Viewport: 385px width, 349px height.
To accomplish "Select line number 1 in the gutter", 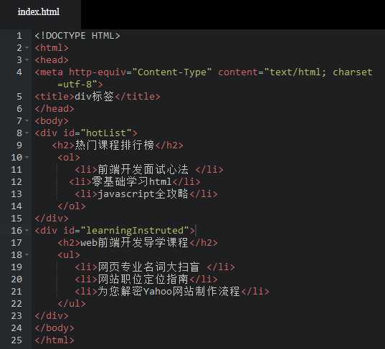I will tap(19, 36).
